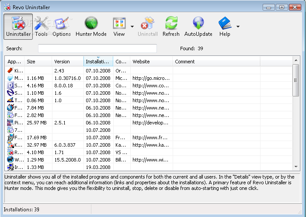The height and width of the screenshot is (217, 306).
Task: Sort by the Installation date column header
Action: (x=98, y=62)
